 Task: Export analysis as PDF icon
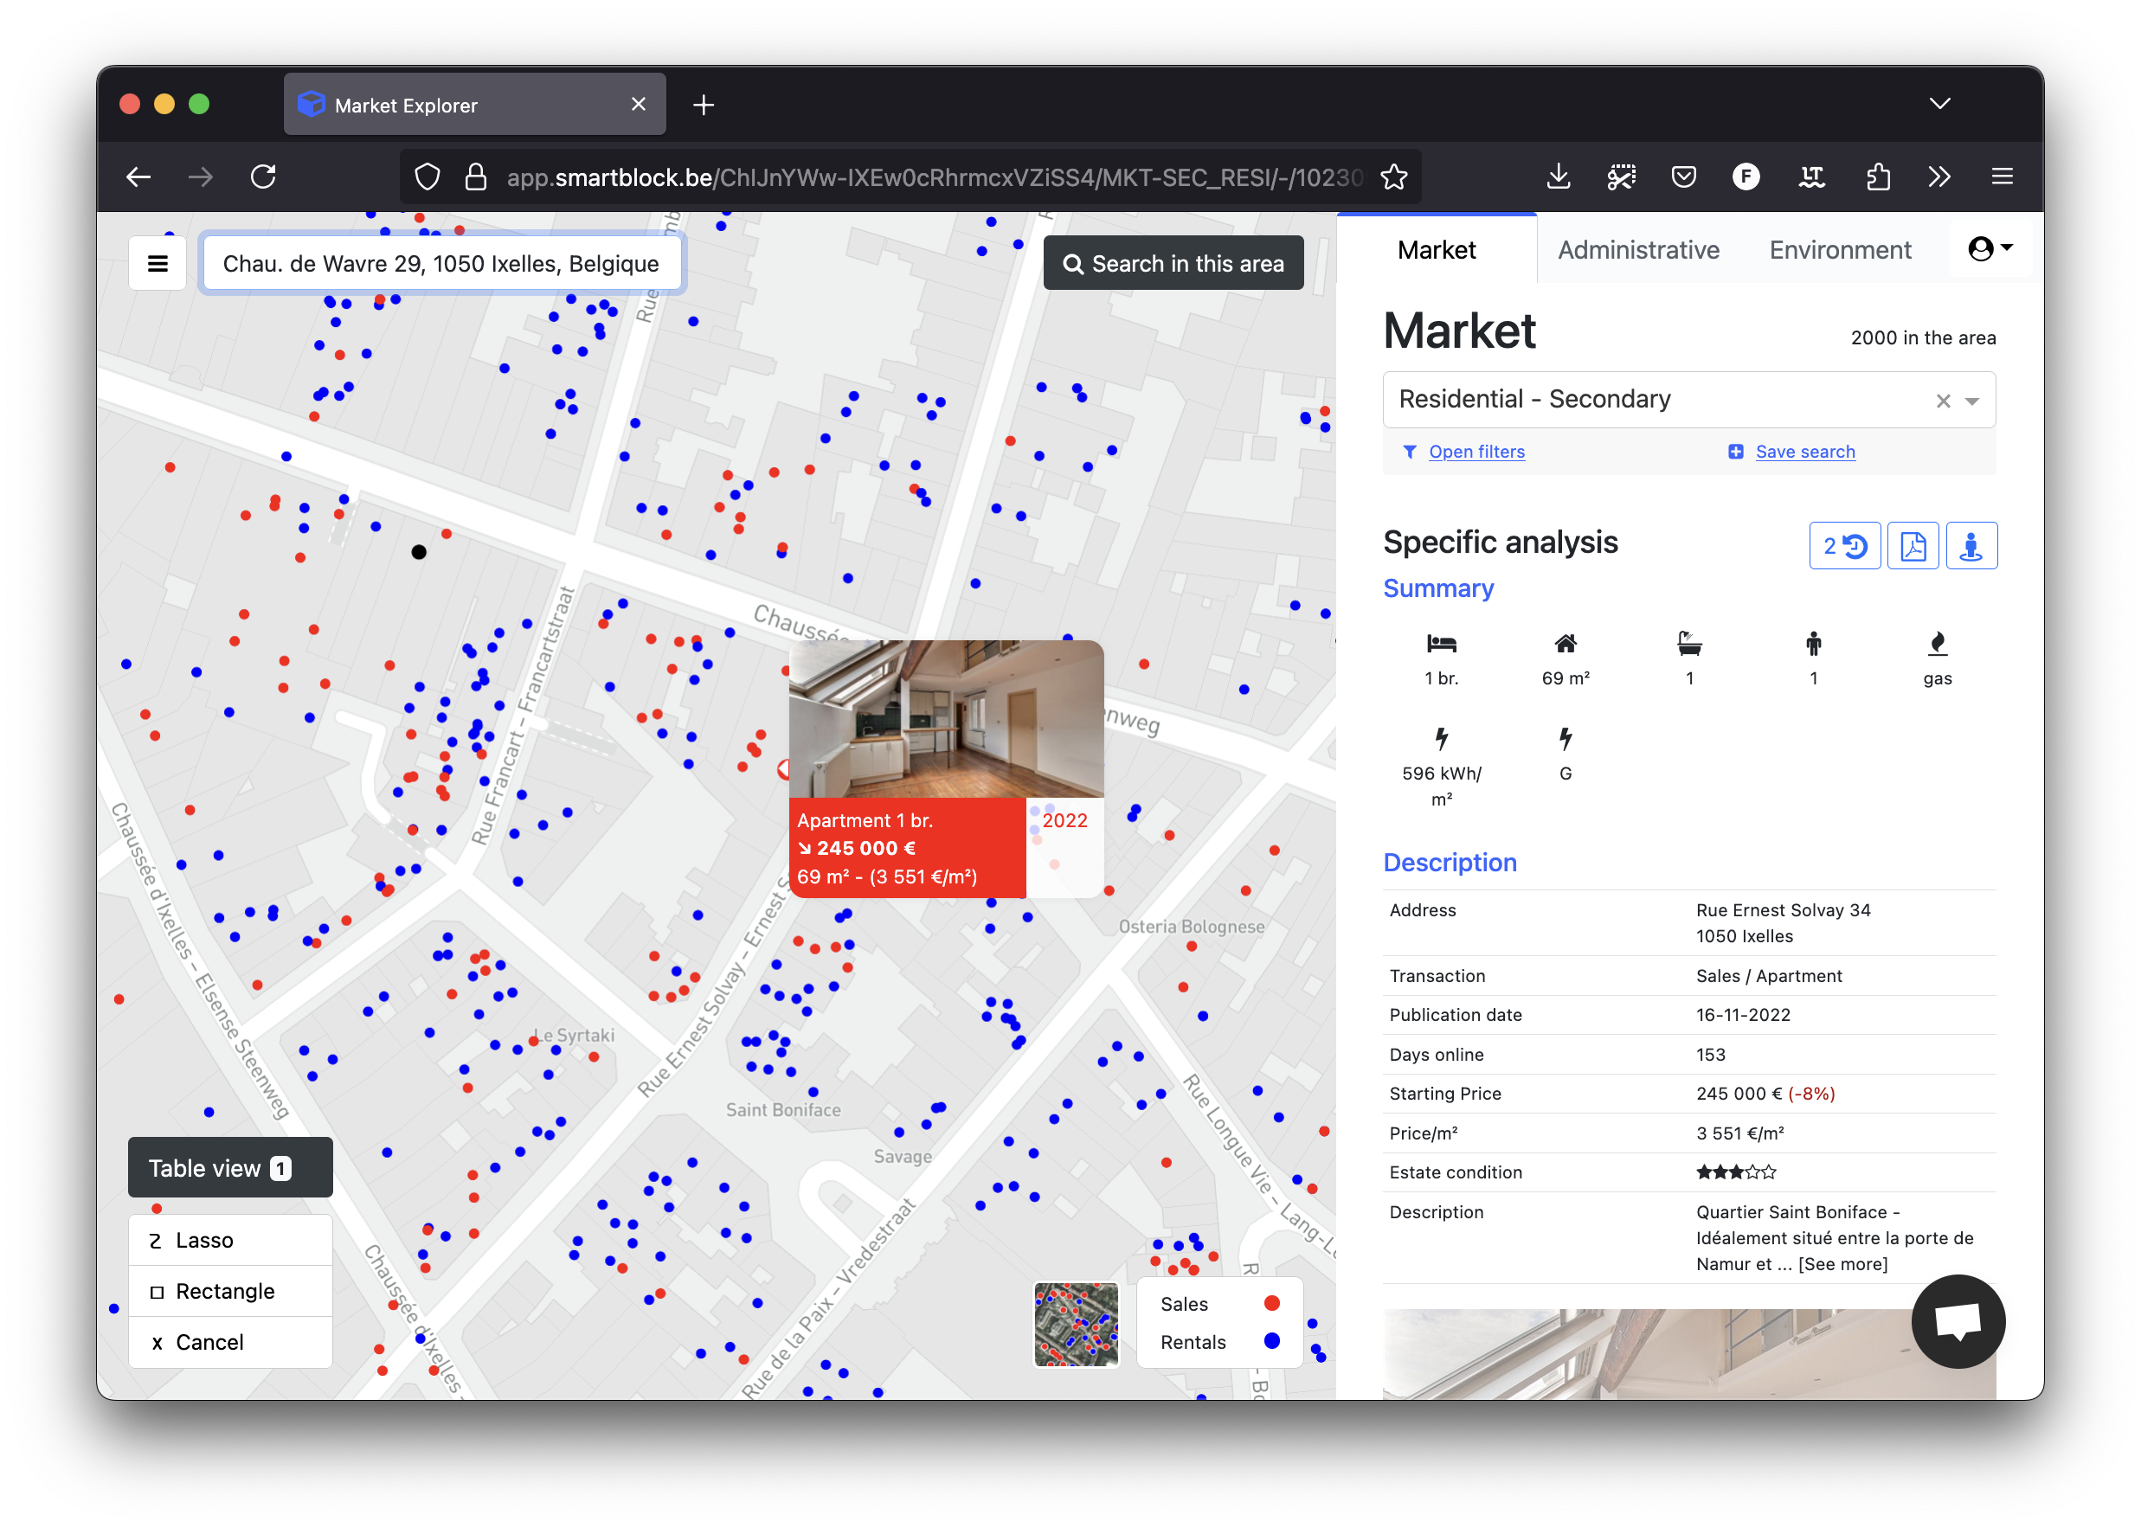1913,546
